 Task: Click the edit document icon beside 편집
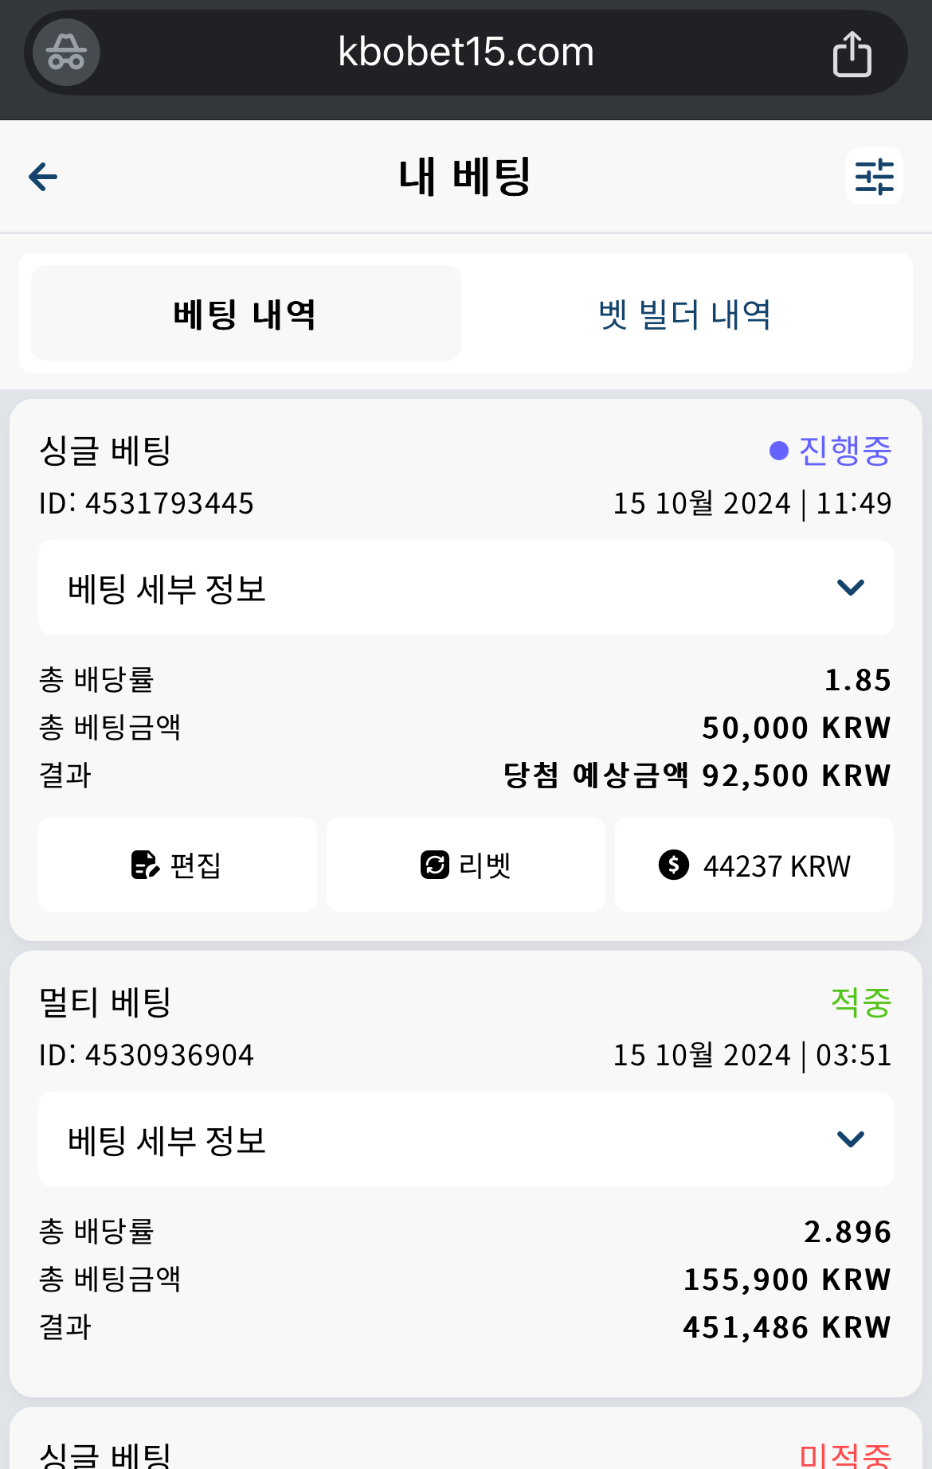[145, 865]
